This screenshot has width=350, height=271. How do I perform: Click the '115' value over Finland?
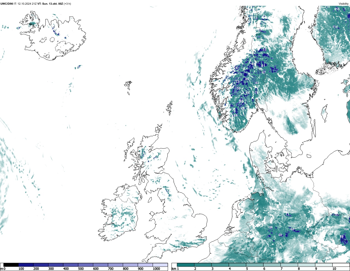pyautogui.click(x=337, y=9)
